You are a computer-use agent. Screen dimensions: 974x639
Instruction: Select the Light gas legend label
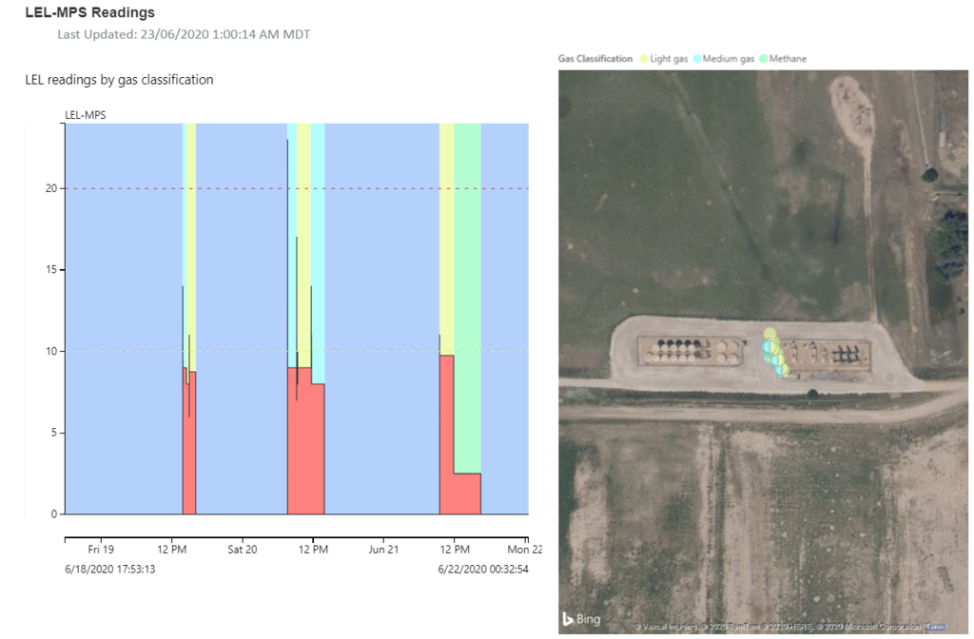click(x=670, y=59)
